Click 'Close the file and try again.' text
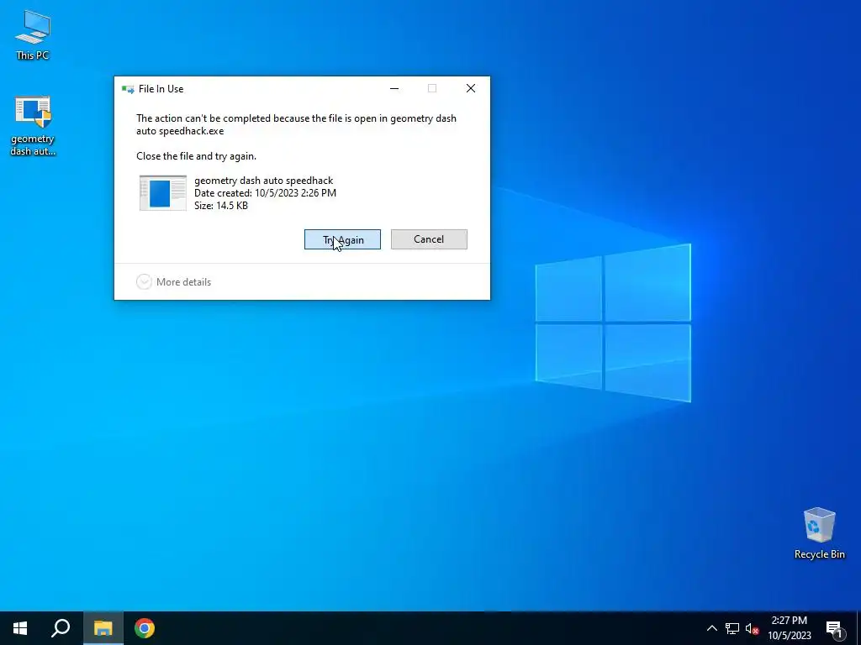This screenshot has height=645, width=861. pyautogui.click(x=196, y=156)
